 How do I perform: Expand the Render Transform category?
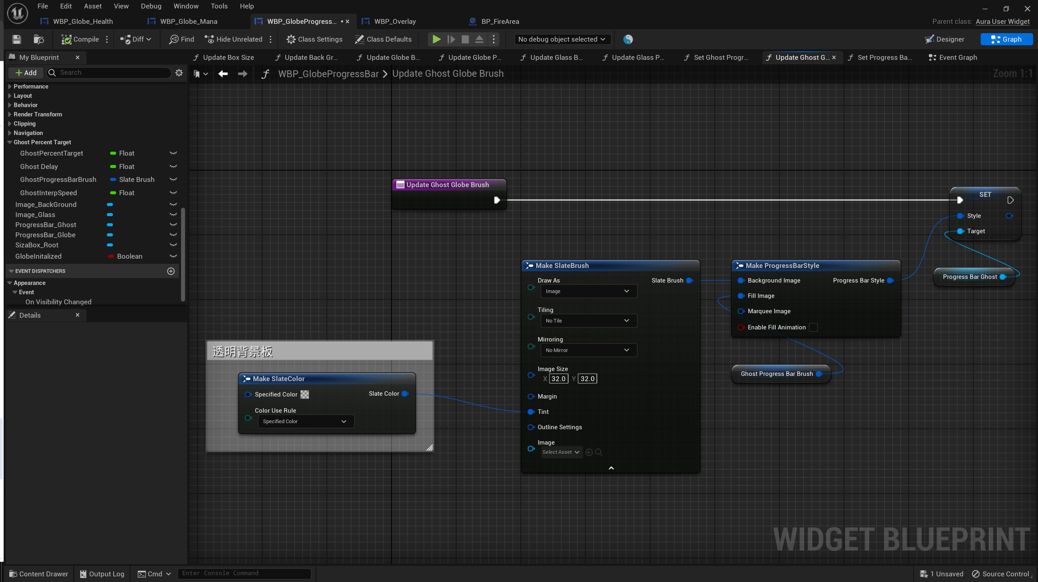(10, 114)
